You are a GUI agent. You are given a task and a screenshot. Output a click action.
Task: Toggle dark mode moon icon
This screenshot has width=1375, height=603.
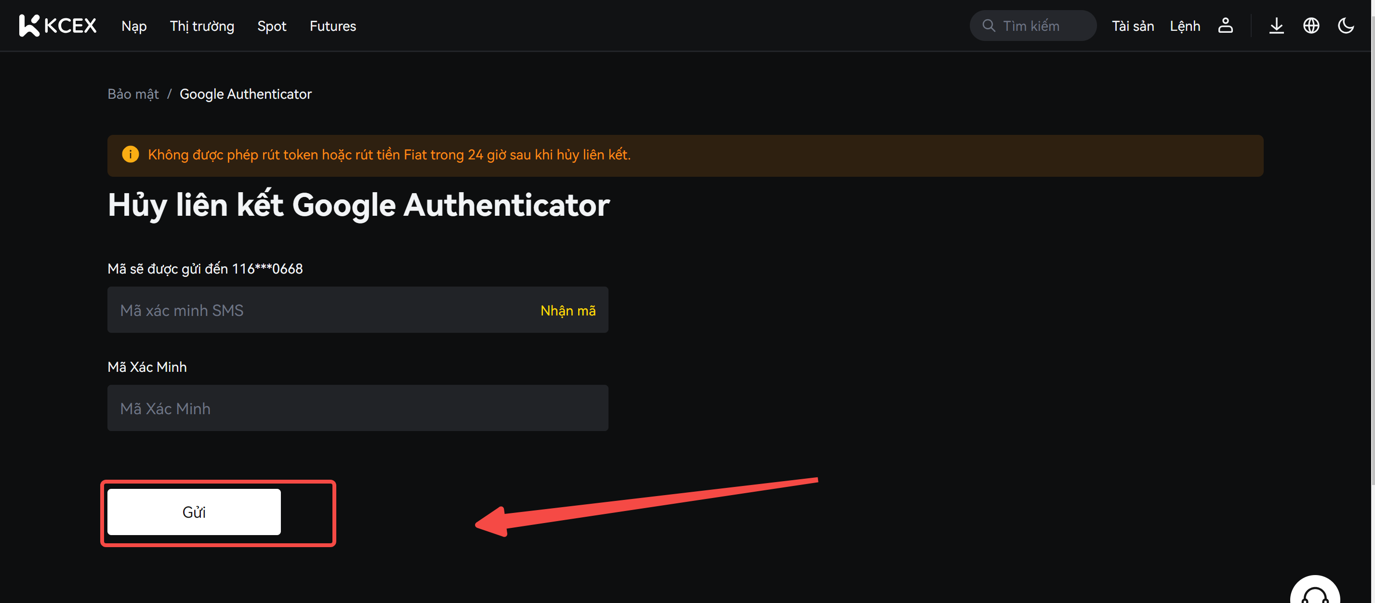pyautogui.click(x=1346, y=26)
